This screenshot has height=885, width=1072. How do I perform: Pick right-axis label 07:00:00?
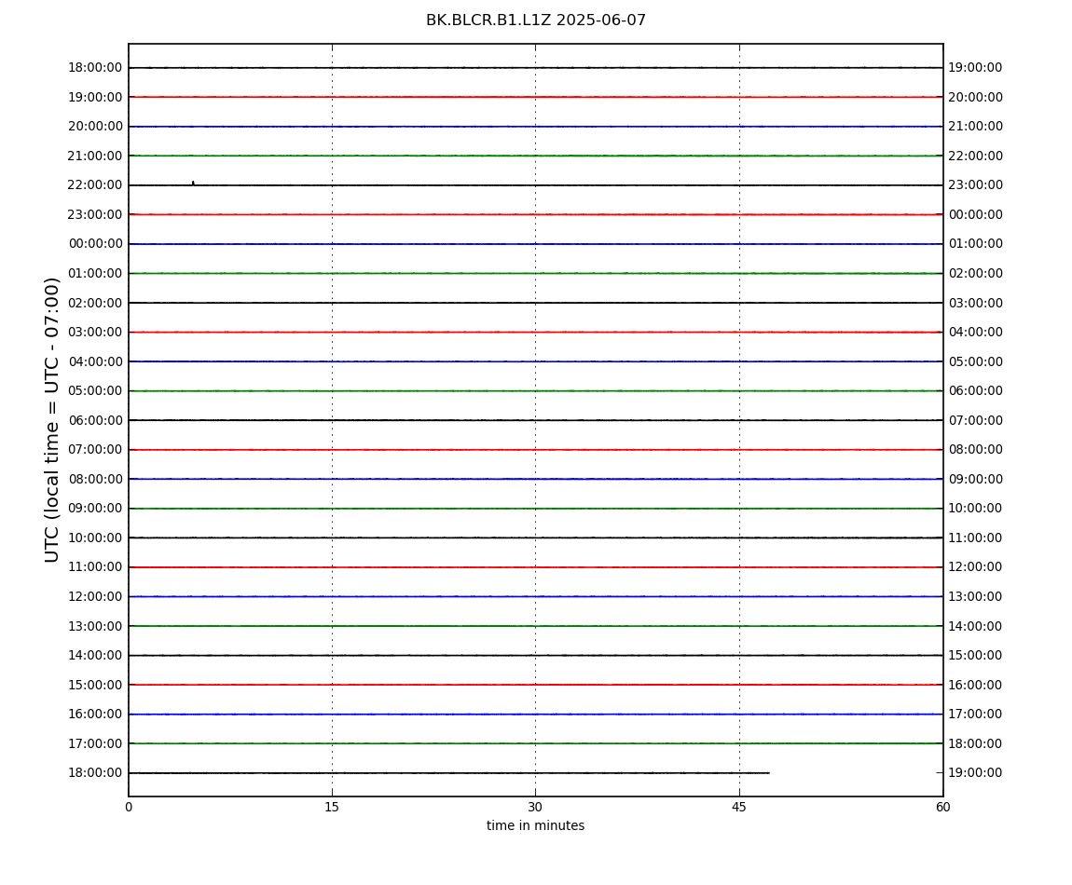click(x=976, y=420)
